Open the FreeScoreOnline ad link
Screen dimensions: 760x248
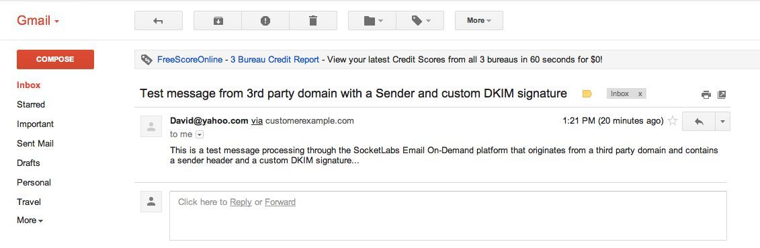coord(190,60)
